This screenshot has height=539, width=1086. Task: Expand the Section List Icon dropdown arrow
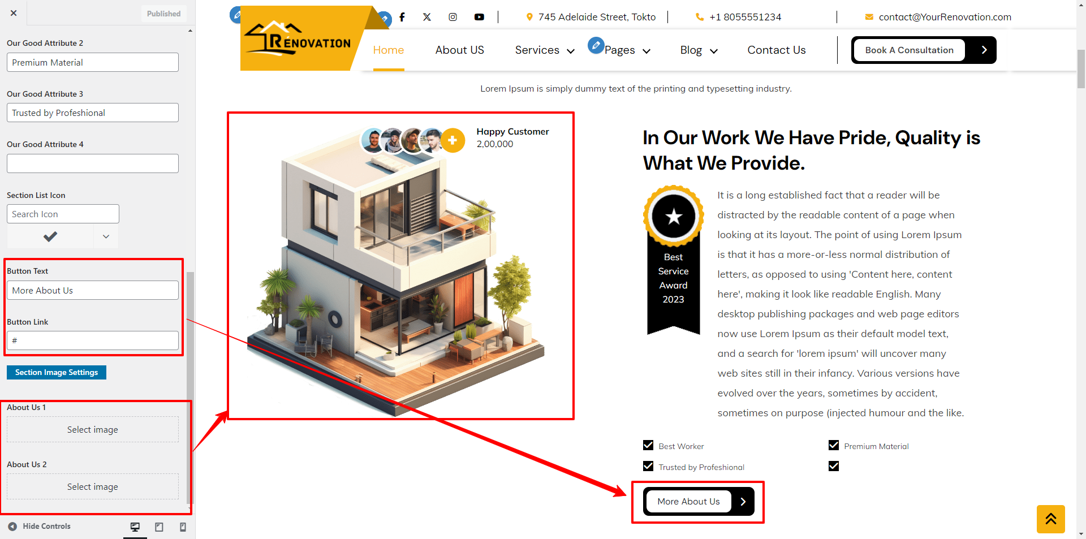click(106, 236)
